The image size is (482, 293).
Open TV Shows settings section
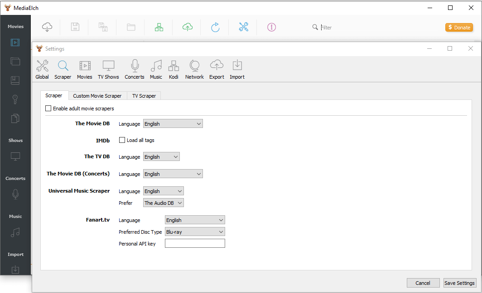(x=108, y=69)
